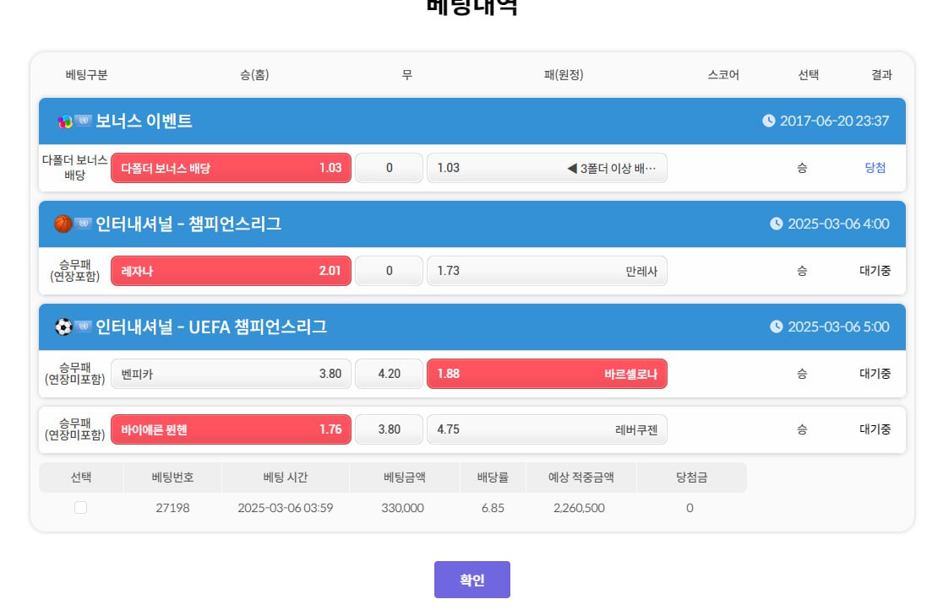Click the colorful balls icon beside 보너스 이벤트
The height and width of the screenshot is (610, 943).
(x=64, y=121)
